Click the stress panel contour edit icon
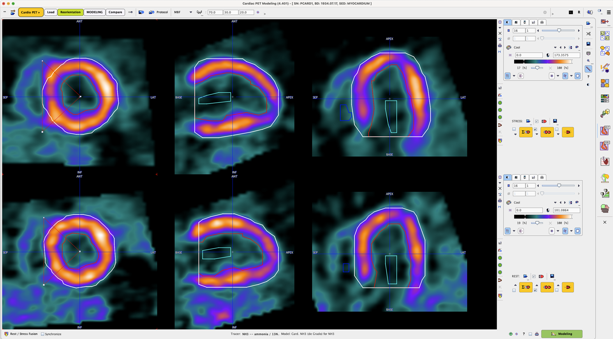Image resolution: width=613 pixels, height=339 pixels. pos(500,95)
